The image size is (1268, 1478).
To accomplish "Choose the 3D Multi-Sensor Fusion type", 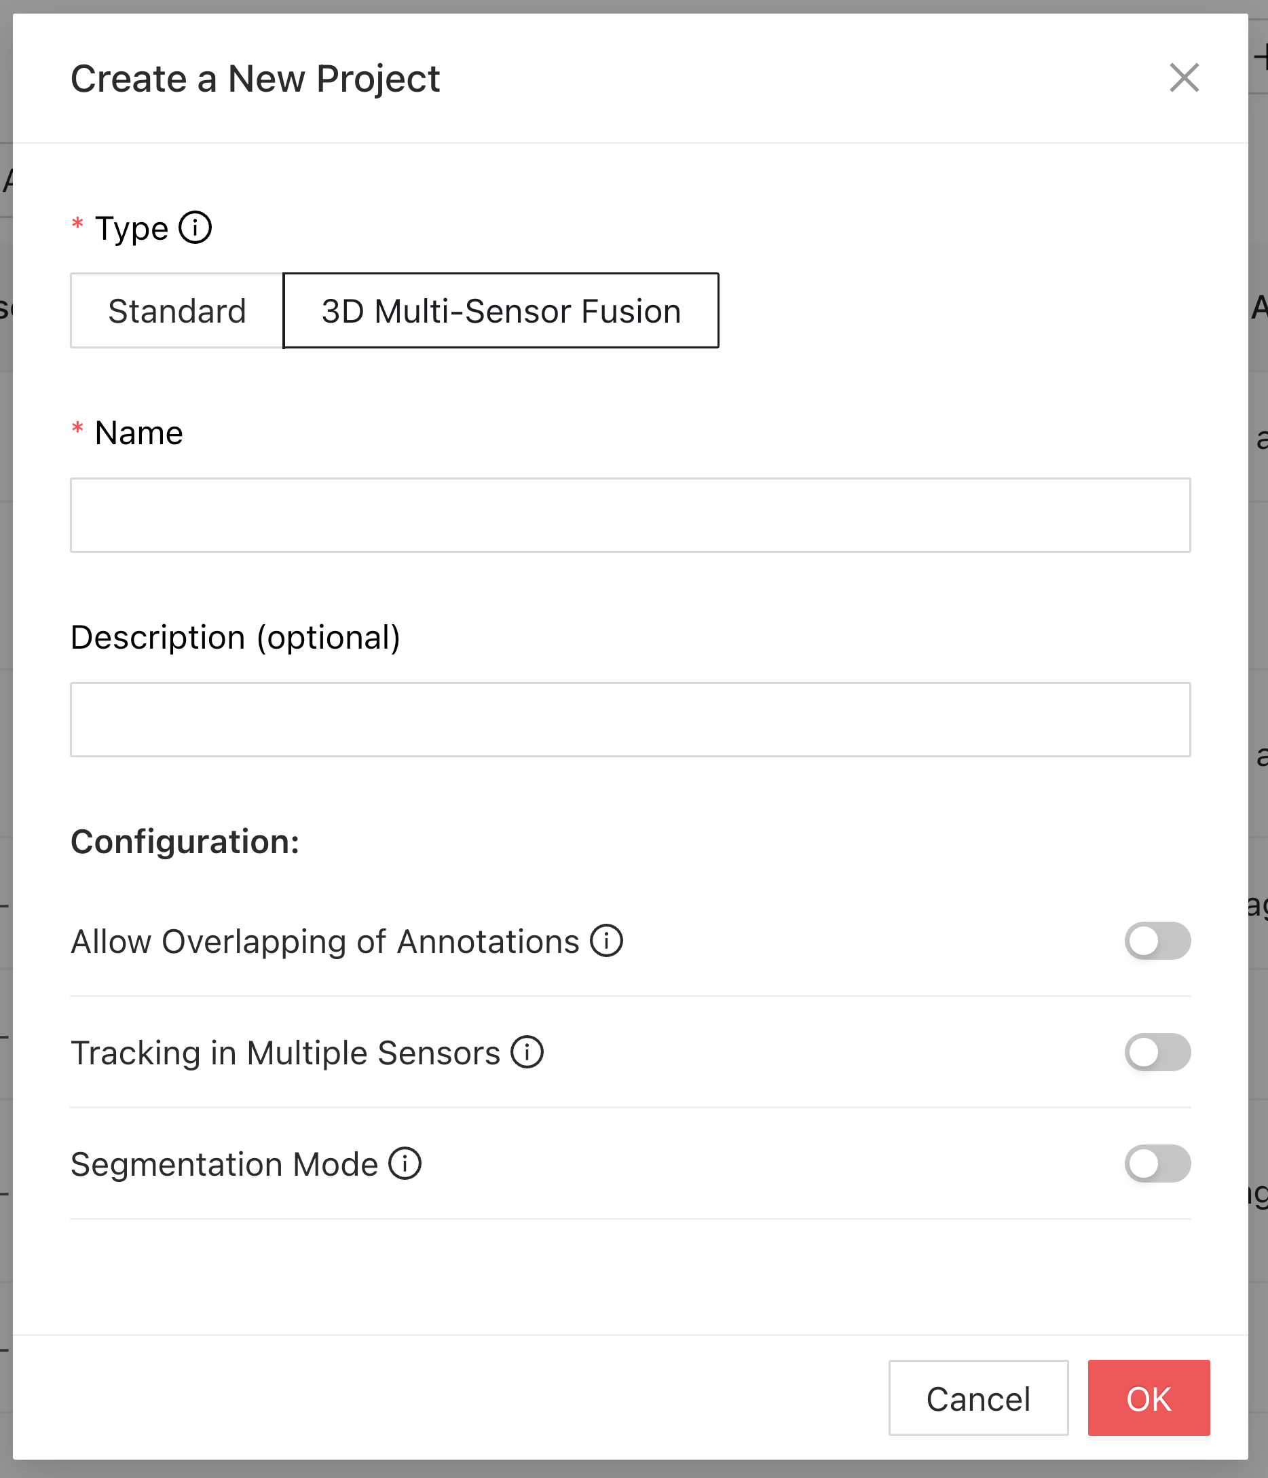I will pos(500,311).
